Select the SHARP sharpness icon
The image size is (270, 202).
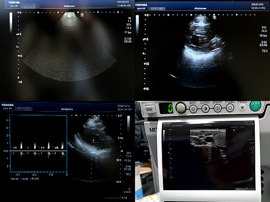pos(218,108)
